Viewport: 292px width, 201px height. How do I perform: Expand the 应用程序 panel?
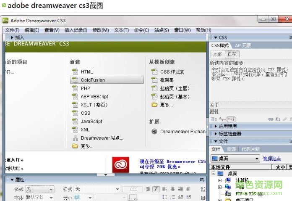216,126
